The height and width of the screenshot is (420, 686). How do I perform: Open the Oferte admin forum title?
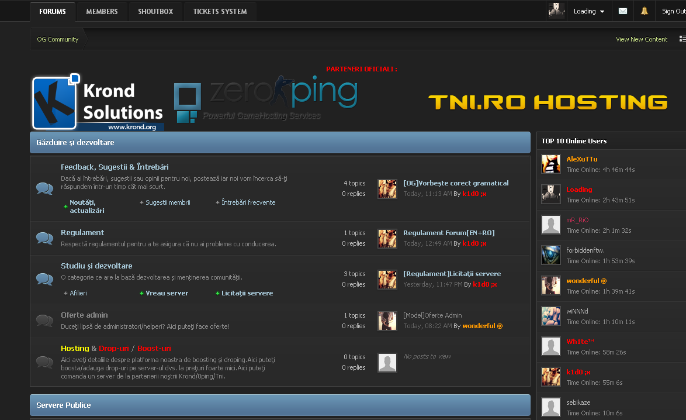84,315
